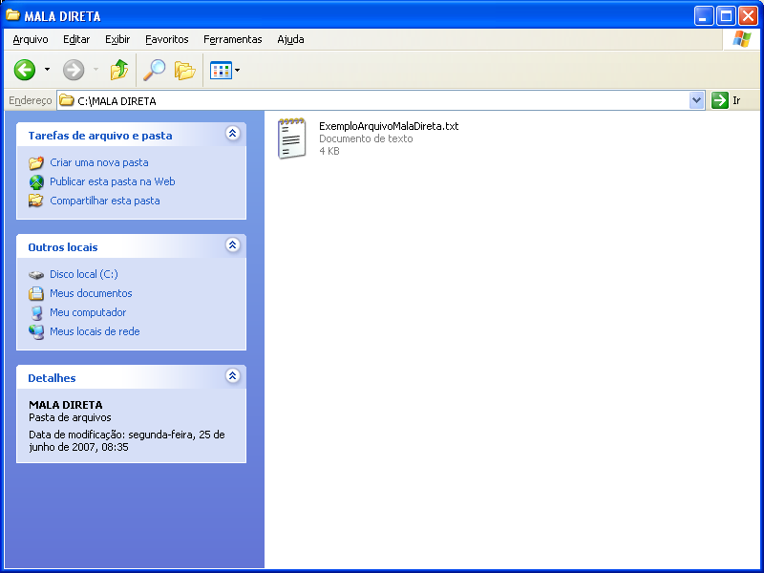This screenshot has width=764, height=573.
Task: Collapse the Outros locais panel
Action: click(233, 244)
